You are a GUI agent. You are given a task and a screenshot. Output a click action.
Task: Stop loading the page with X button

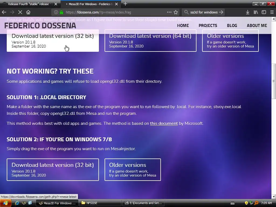click(20, 12)
